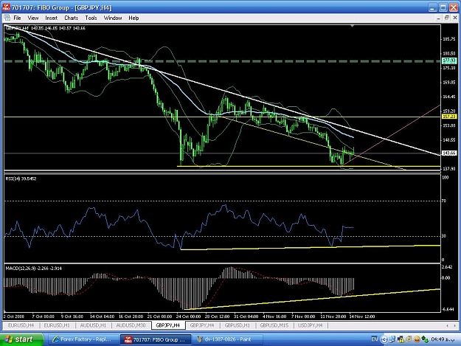
Task: Switch to the AUDUSD,H1 chart tab
Action: coord(93,325)
